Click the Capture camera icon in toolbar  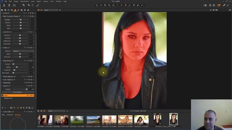(14, 5)
